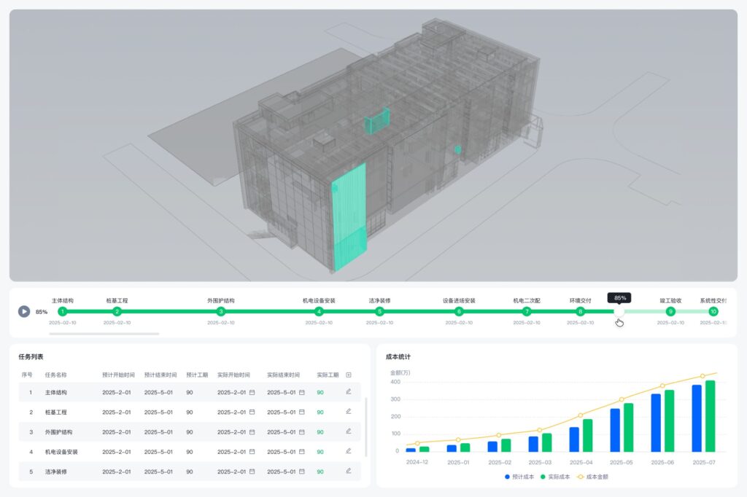Select milestone 1 主体结构 on the timeline
The height and width of the screenshot is (497, 747).
(62, 311)
